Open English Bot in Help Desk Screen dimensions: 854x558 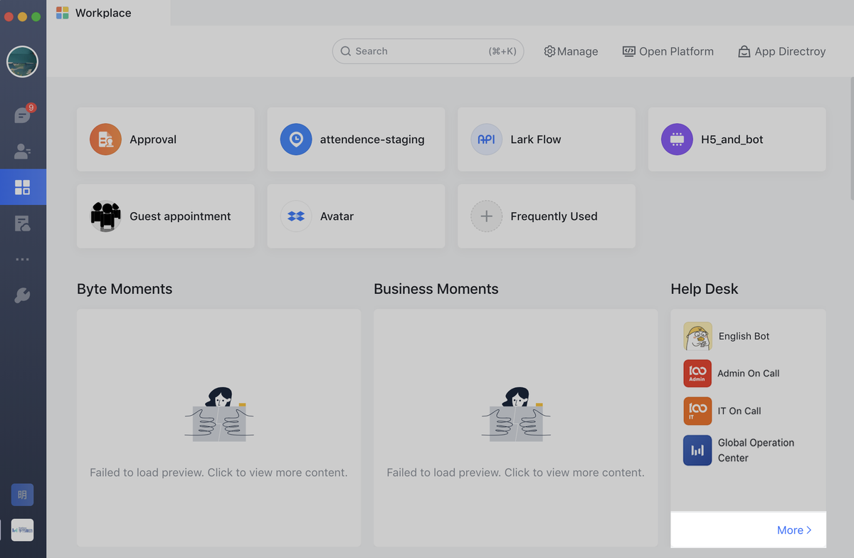pos(744,336)
